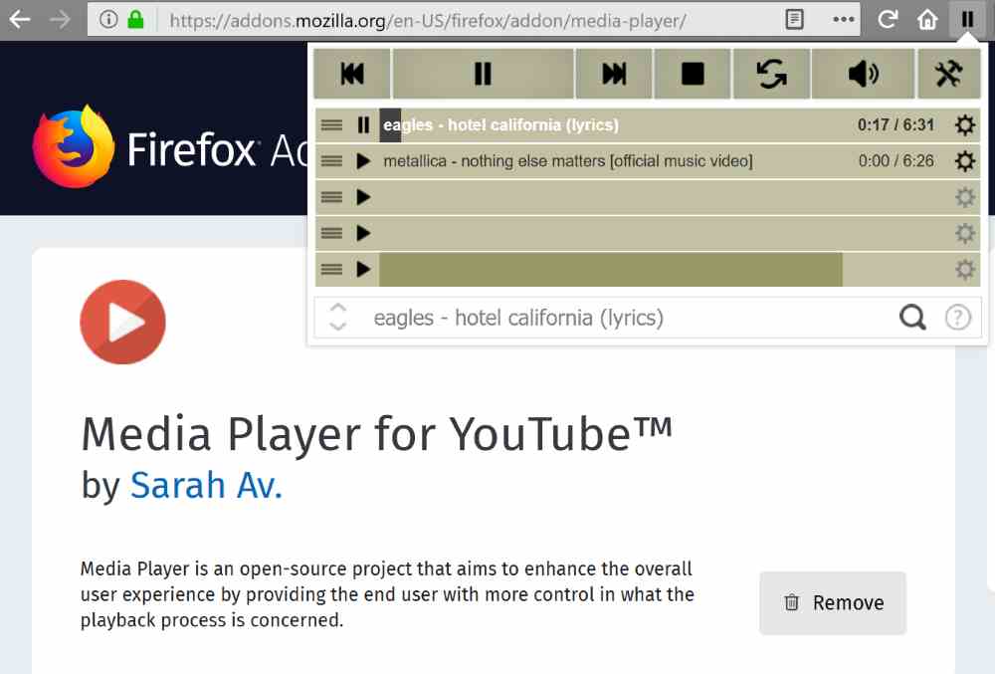Toggle repeat loop mode in player
Image resolution: width=995 pixels, height=674 pixels.
(771, 74)
